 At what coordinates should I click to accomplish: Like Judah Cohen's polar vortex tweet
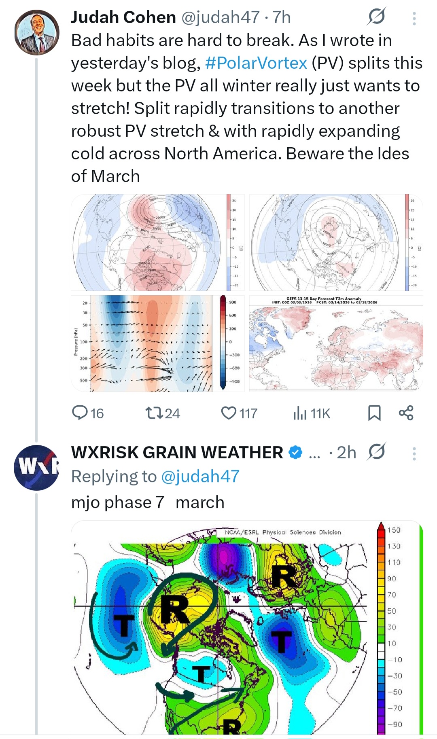point(229,413)
